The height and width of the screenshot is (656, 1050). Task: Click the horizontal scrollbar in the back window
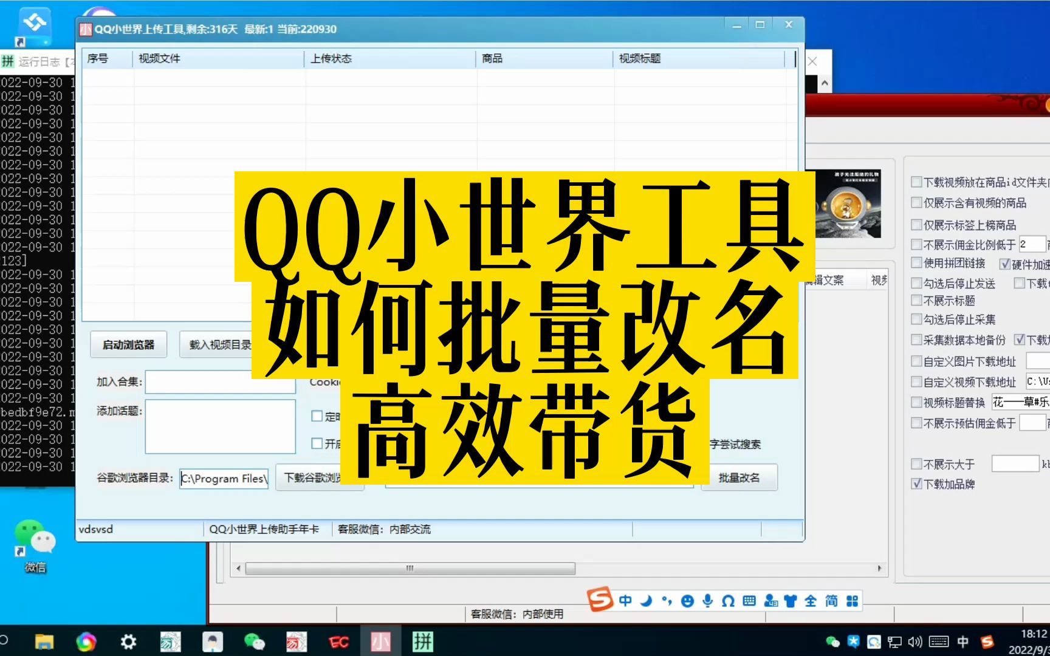[410, 569]
